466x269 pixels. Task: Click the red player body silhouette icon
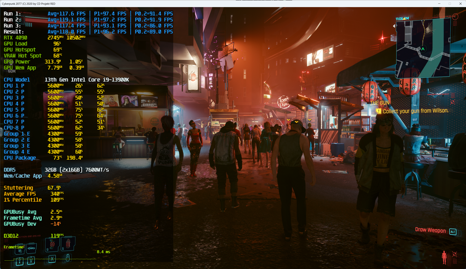444,257
